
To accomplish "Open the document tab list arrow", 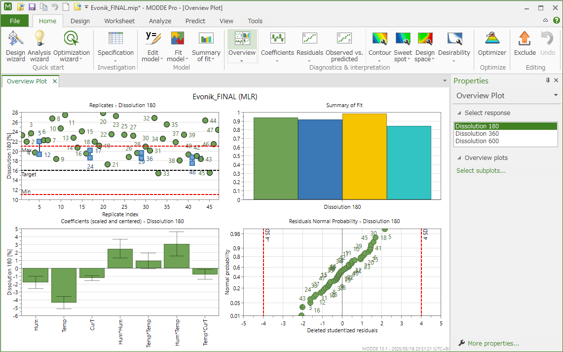I will [445, 81].
